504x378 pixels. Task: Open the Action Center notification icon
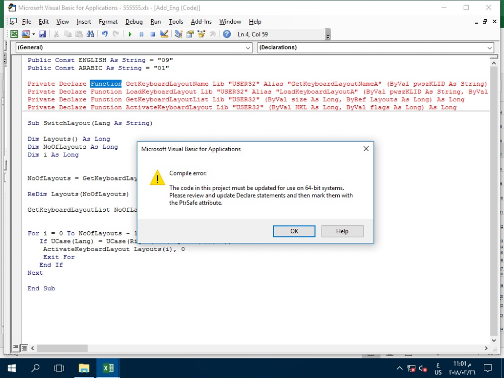(488, 368)
